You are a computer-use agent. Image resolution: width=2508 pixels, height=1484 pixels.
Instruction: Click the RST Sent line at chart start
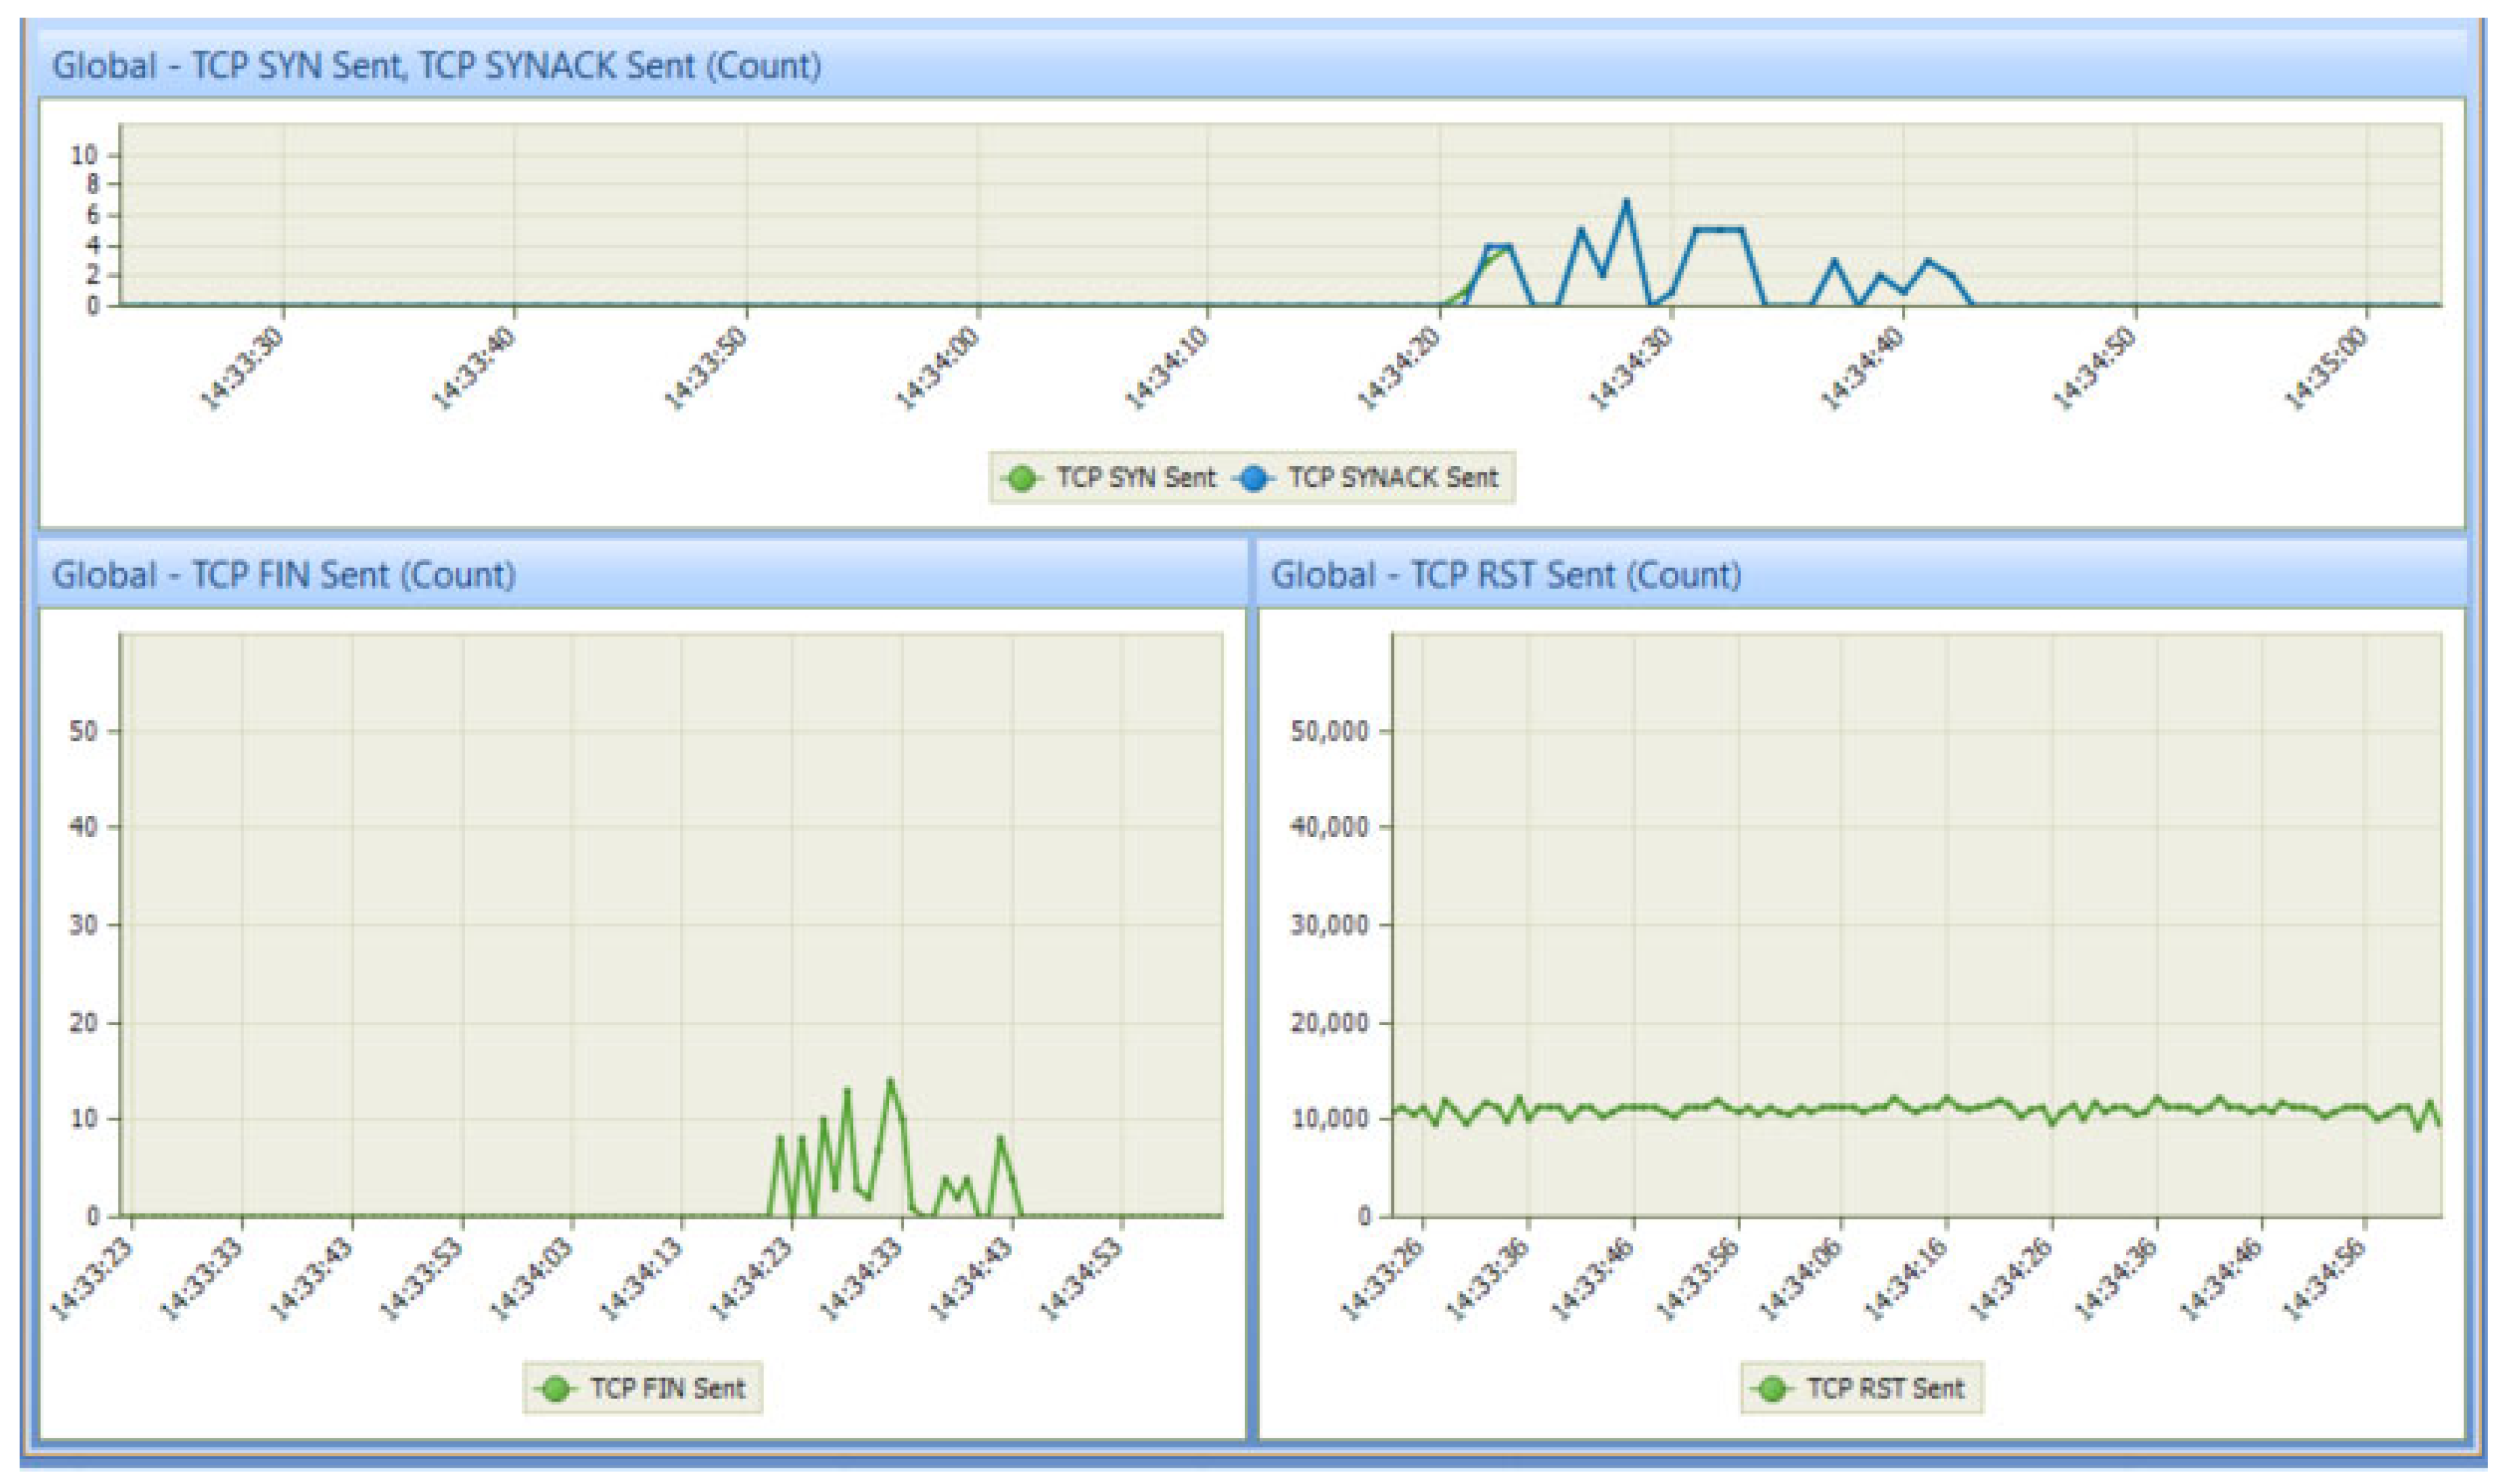point(1398,1109)
